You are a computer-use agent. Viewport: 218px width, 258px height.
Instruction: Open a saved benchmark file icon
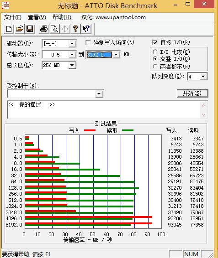click(20, 29)
